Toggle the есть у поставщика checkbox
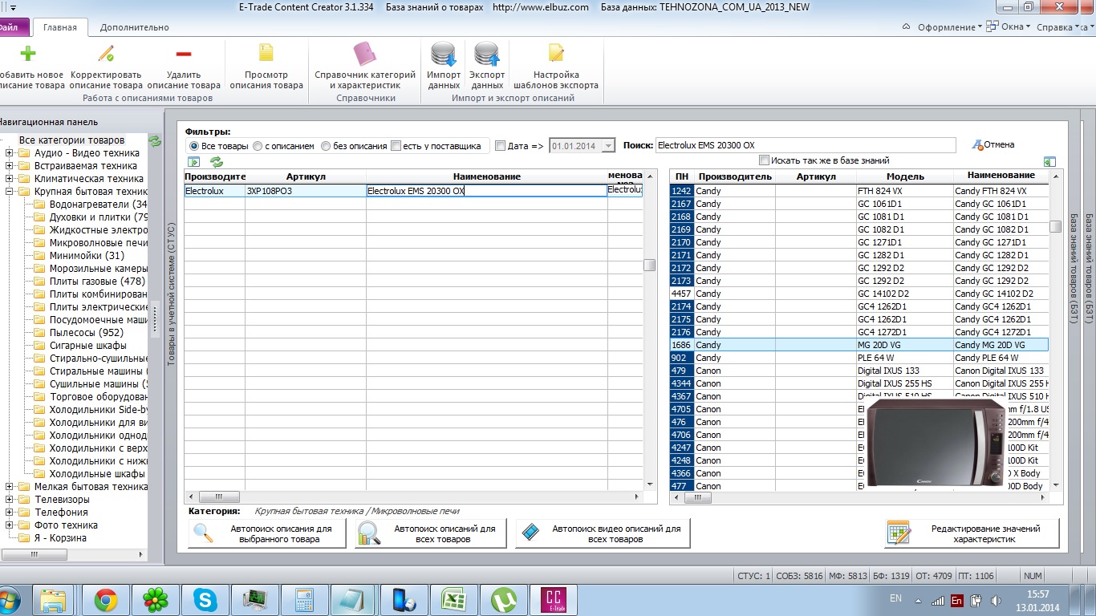The height and width of the screenshot is (616, 1096). click(396, 146)
